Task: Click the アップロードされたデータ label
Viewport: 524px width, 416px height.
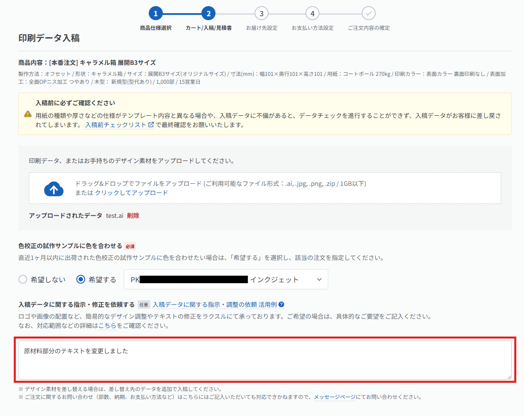Action: click(65, 216)
